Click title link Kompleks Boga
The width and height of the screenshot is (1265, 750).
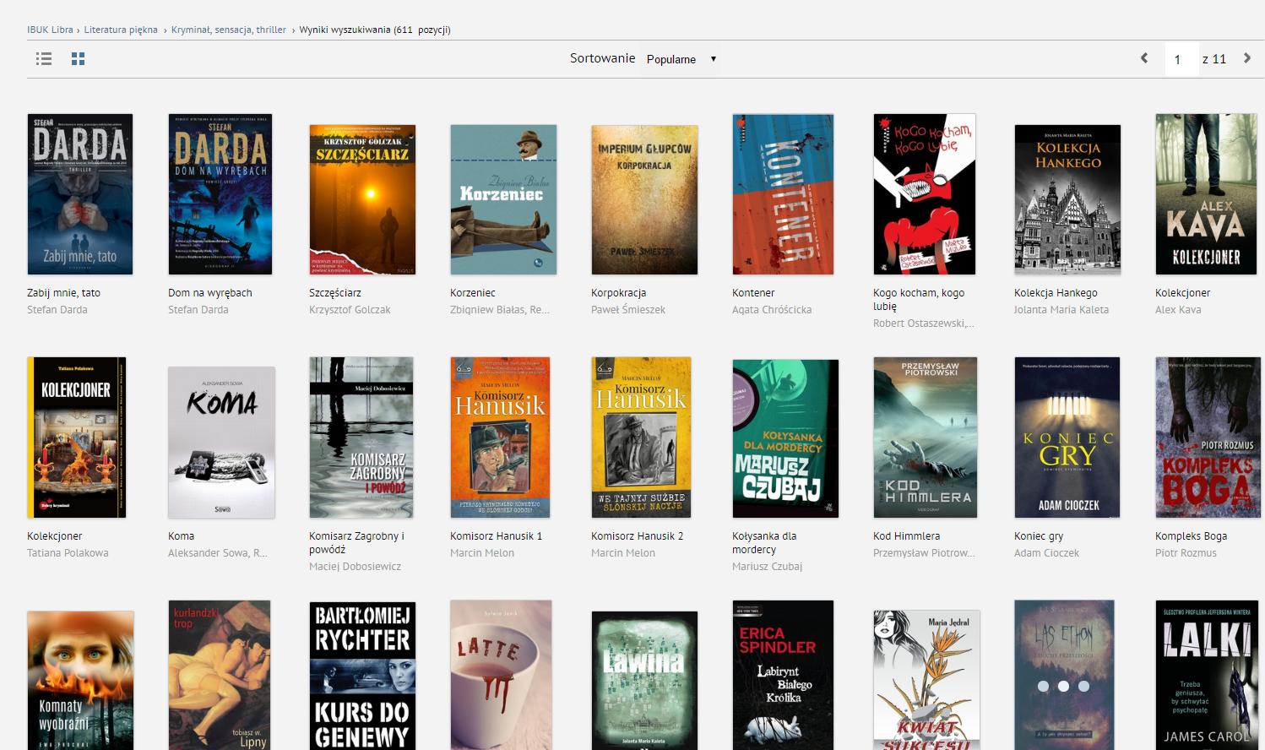click(x=1192, y=536)
